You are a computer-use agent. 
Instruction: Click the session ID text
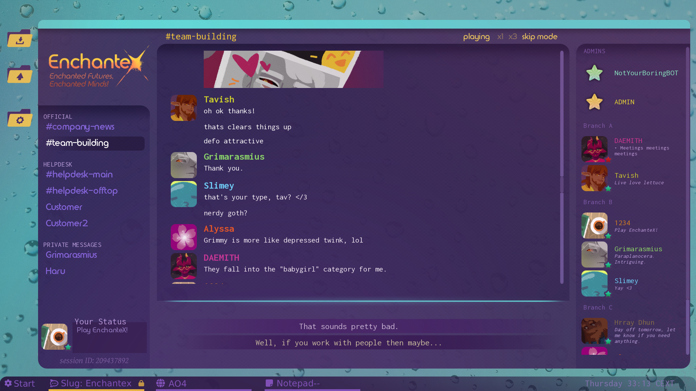coord(94,361)
